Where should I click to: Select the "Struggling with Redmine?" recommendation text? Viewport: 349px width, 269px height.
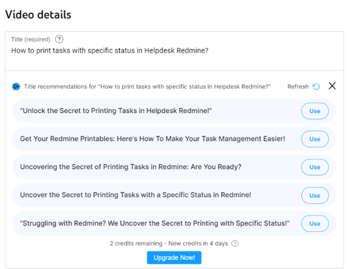[155, 223]
